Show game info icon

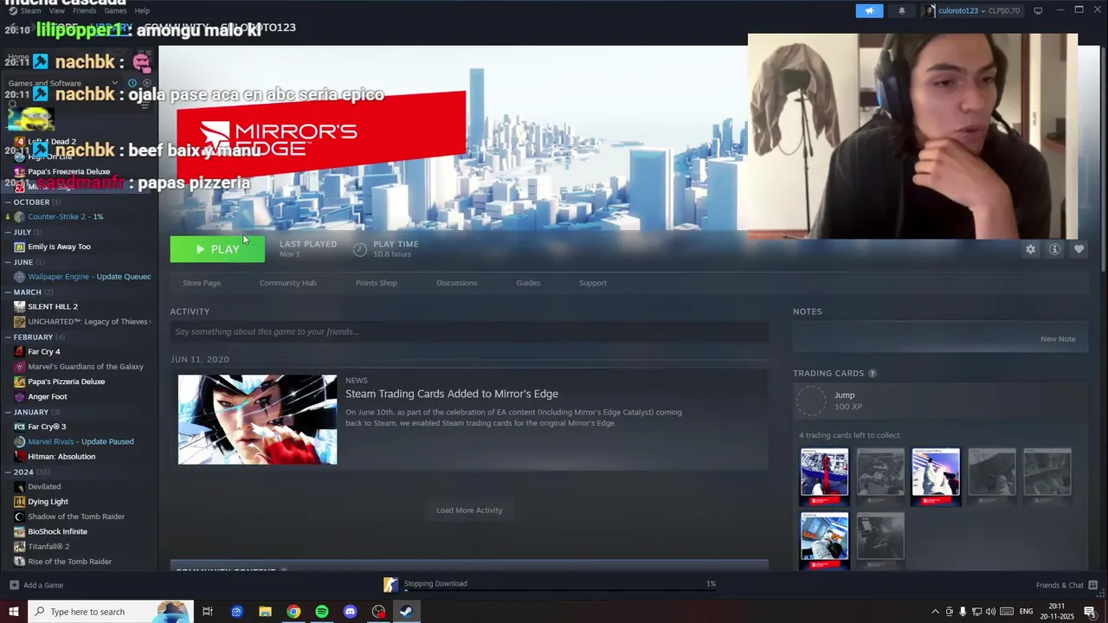pyautogui.click(x=1054, y=249)
